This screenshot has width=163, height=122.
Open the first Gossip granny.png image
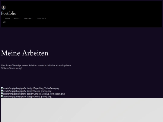(26, 91)
